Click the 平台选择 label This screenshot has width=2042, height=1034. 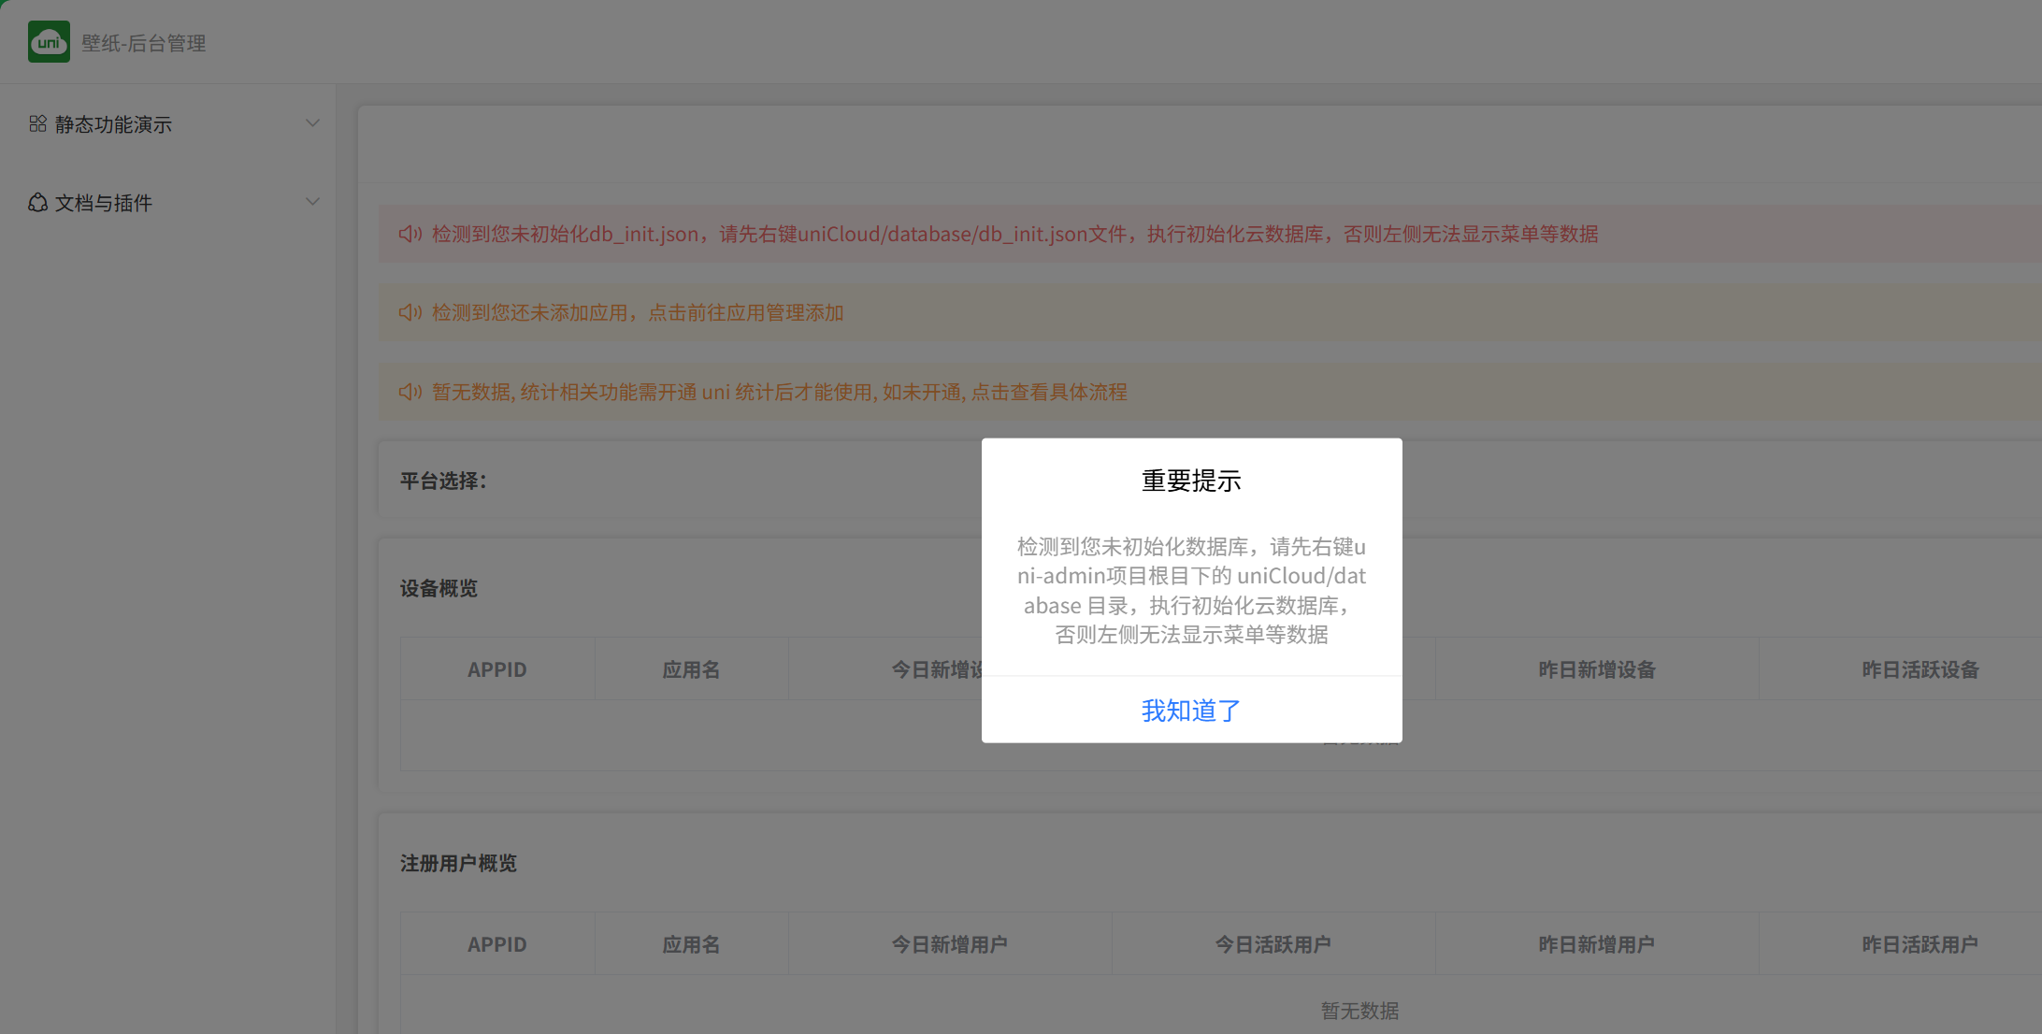443,481
